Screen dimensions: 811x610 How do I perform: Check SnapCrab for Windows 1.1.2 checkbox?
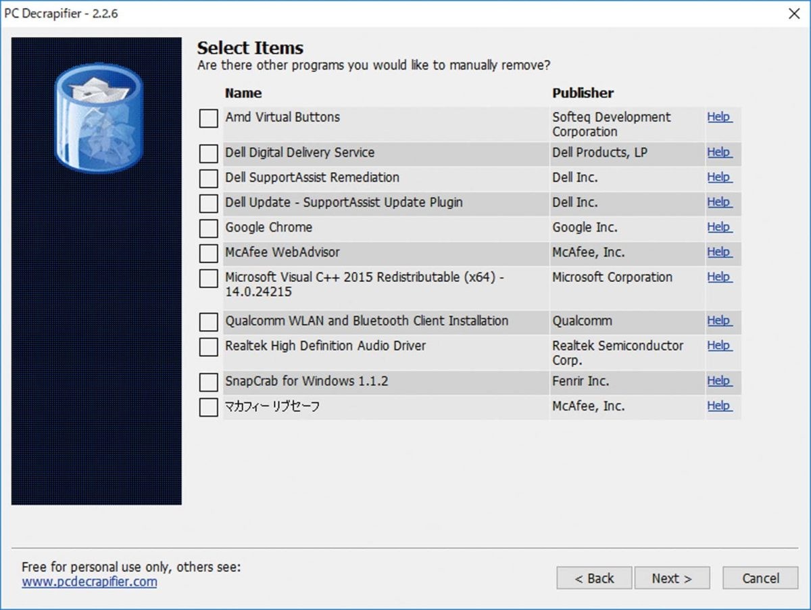tap(209, 383)
